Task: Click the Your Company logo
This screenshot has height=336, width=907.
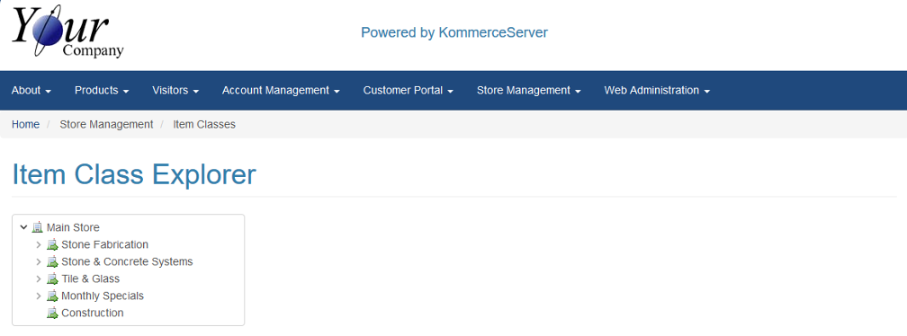Action: coord(67,31)
